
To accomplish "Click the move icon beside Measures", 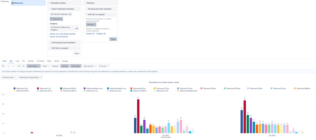I will tap(13, 3).
